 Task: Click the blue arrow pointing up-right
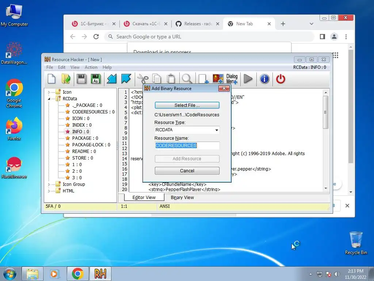(x=126, y=79)
